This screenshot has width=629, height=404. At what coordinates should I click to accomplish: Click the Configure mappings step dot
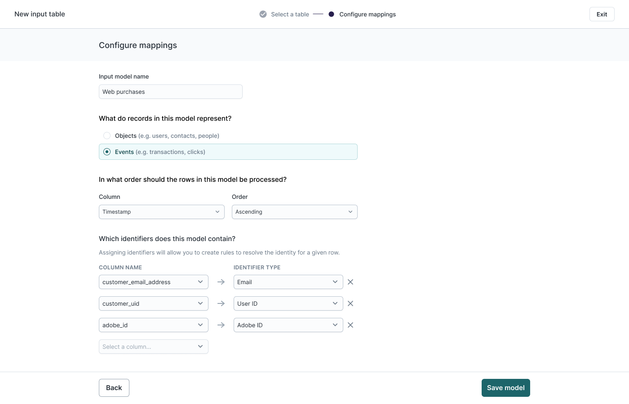[331, 14]
